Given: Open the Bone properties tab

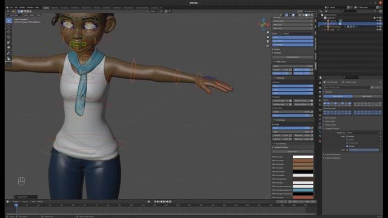Looking at the screenshot, I should pyautogui.click(x=320, y=132).
